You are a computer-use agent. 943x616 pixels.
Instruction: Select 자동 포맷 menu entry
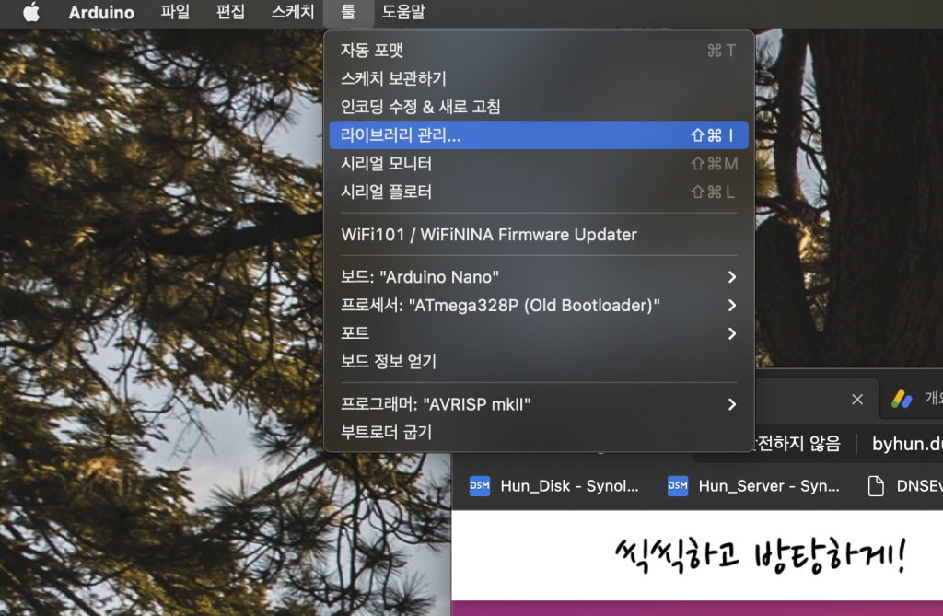[539, 51]
